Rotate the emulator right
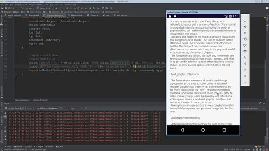Screen dimensions: 269x151 point(245,45)
